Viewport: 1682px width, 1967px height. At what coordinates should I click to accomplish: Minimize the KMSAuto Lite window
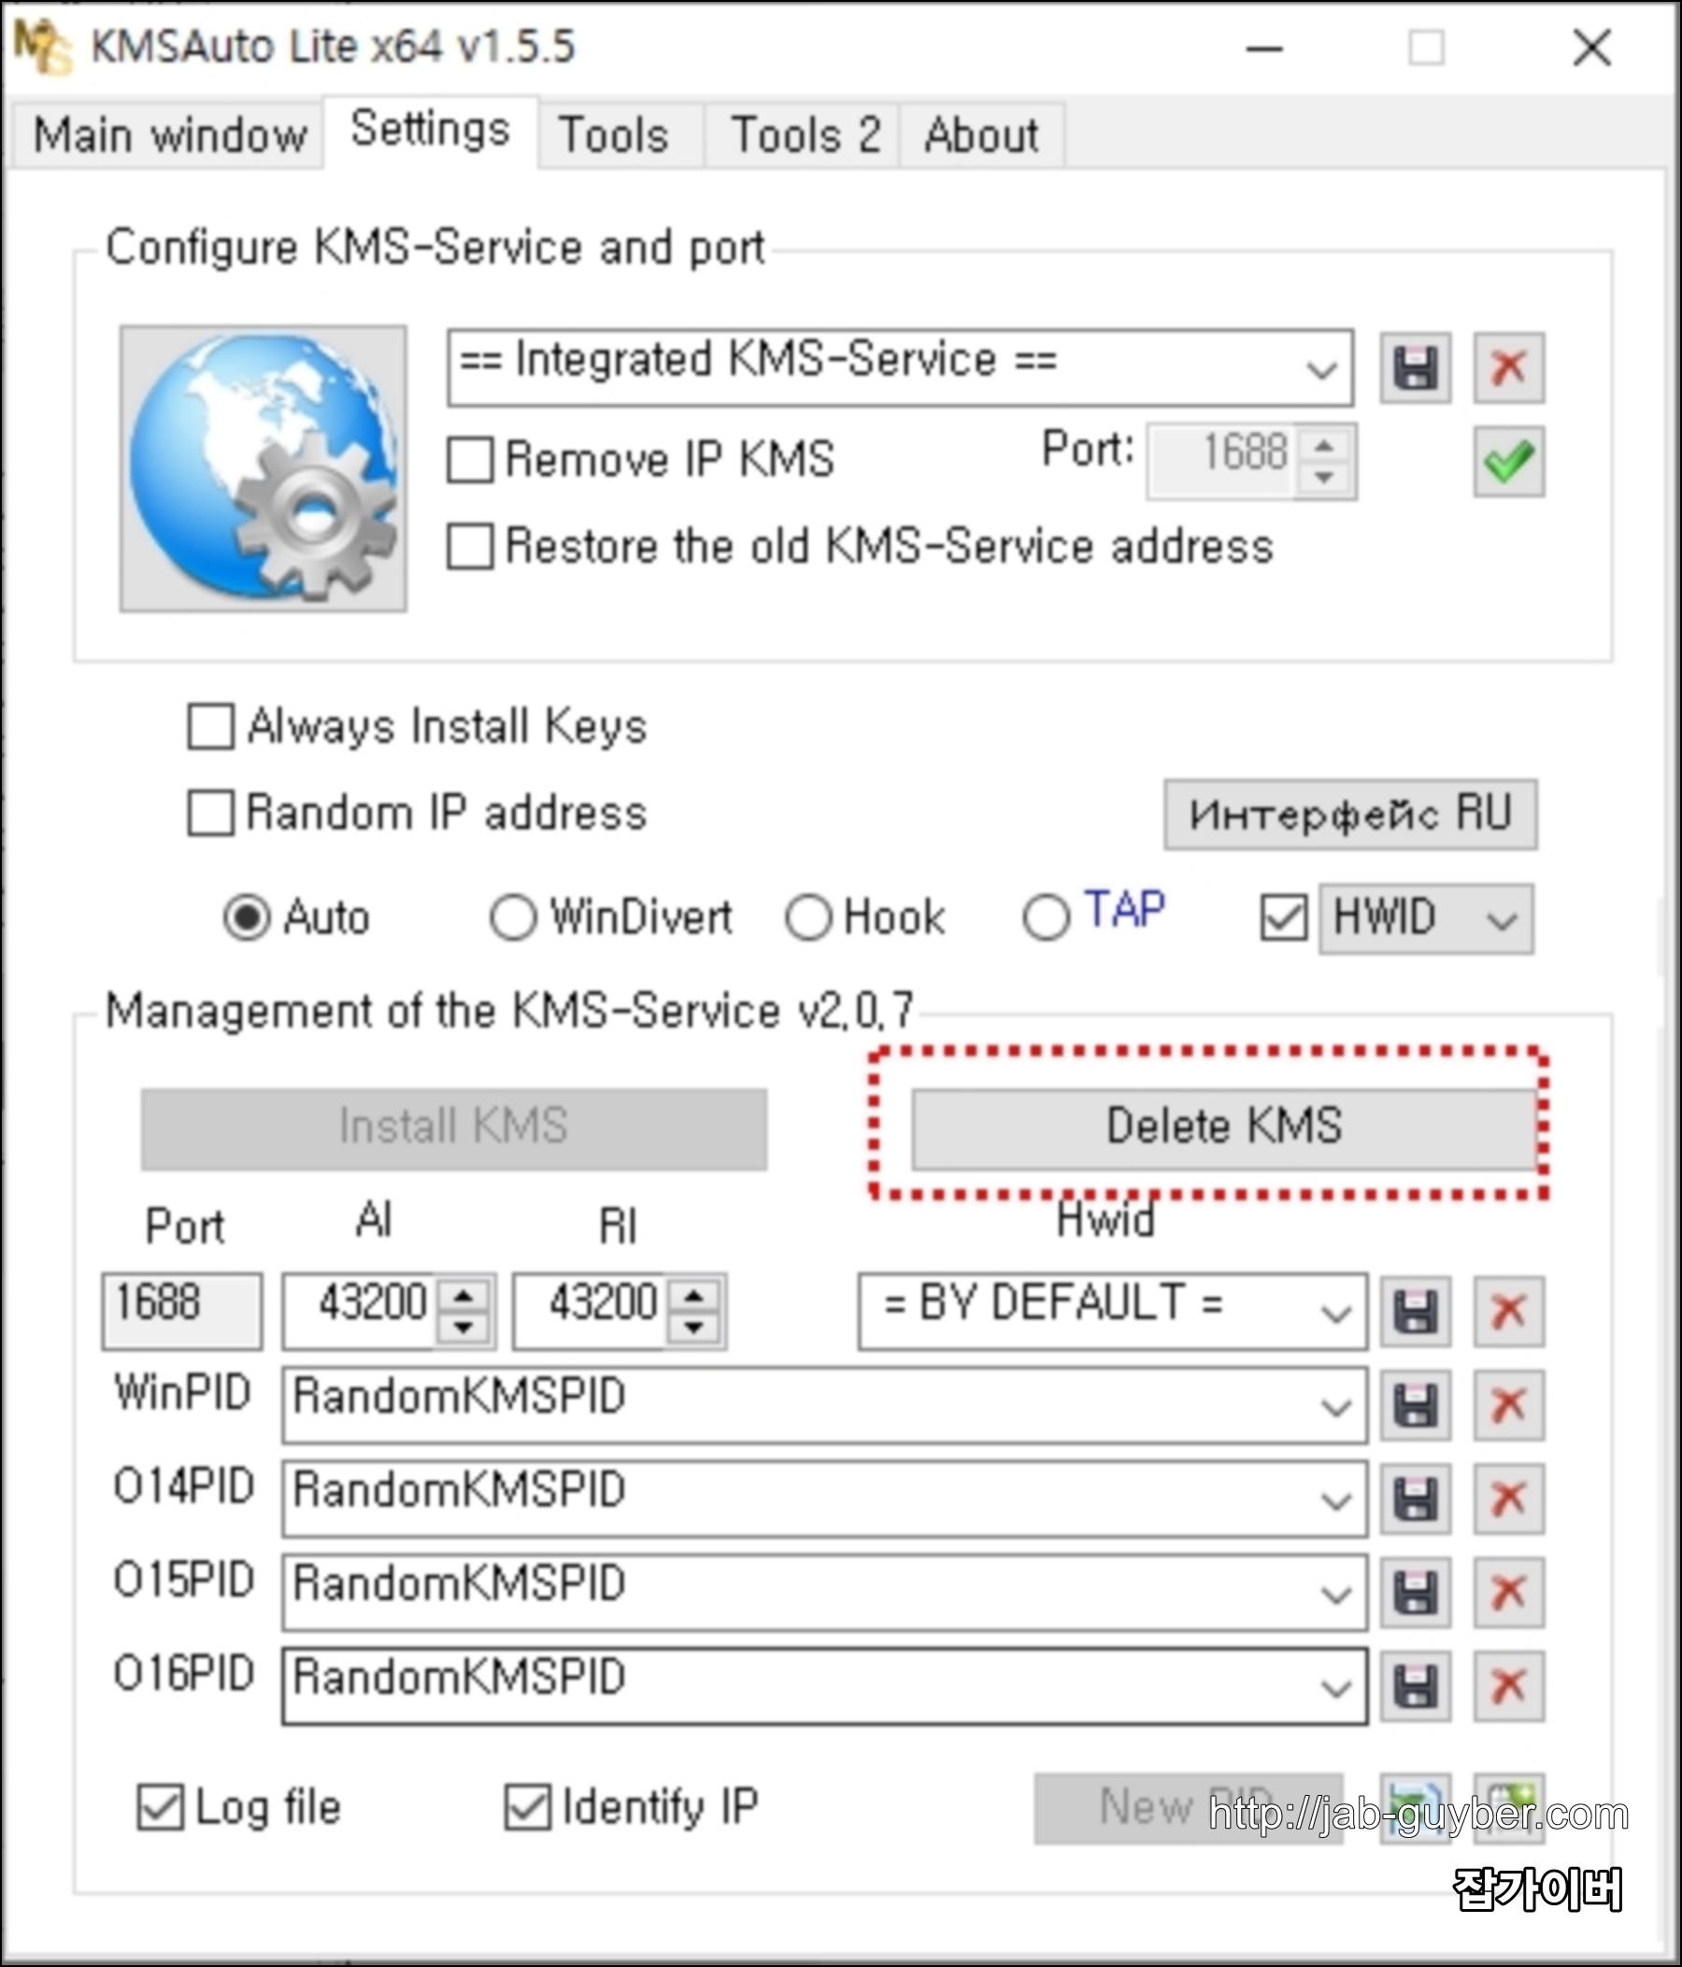(x=1264, y=48)
